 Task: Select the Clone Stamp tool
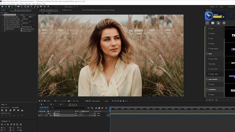point(38,7)
